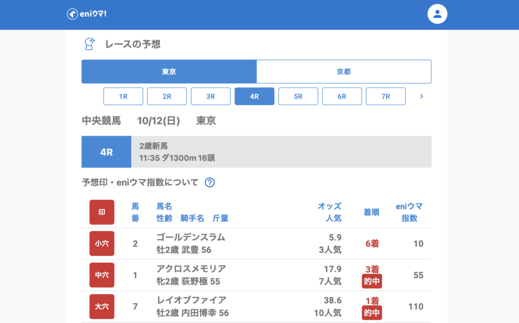Open the question mark help icon
The height and width of the screenshot is (323, 519).
(210, 183)
